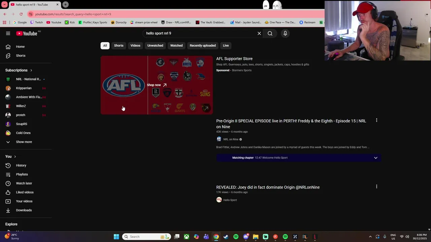This screenshot has height=242, width=431.
Task: Expand the Matching chapter dropdown
Action: (x=376, y=158)
